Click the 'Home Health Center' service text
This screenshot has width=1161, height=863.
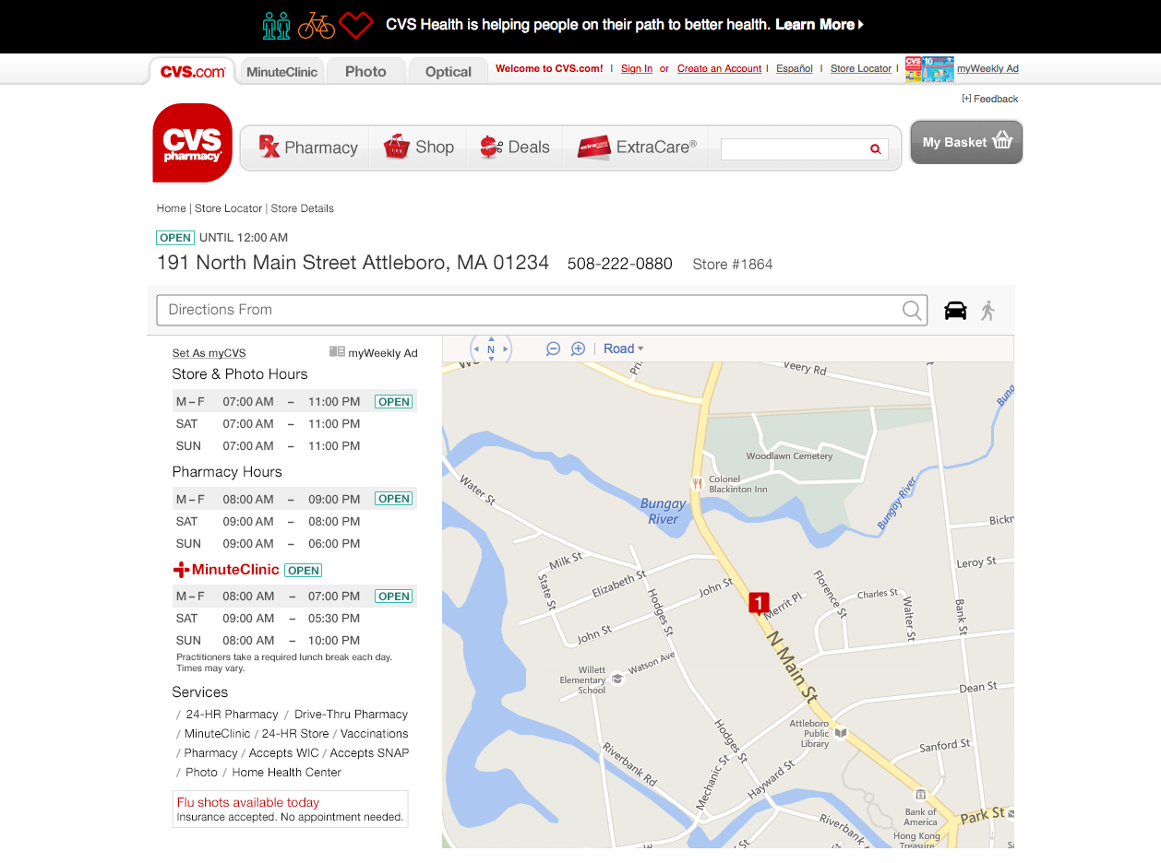(x=287, y=773)
